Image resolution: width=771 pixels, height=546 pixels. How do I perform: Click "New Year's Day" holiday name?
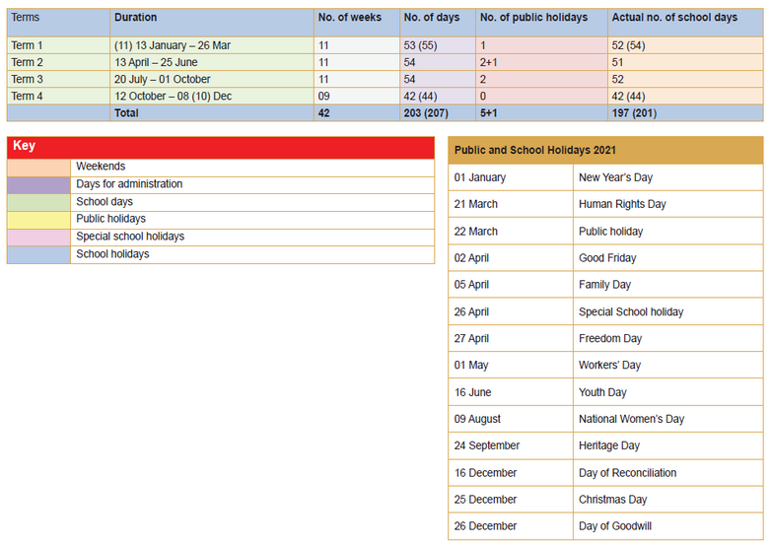(x=615, y=177)
